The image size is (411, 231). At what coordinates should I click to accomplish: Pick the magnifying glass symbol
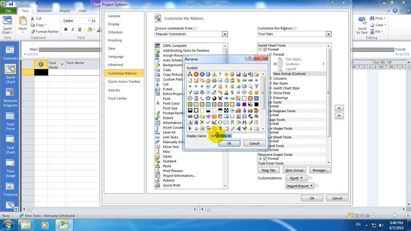[250, 87]
